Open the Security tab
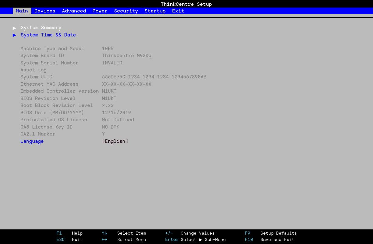The image size is (373, 244). coord(126,11)
